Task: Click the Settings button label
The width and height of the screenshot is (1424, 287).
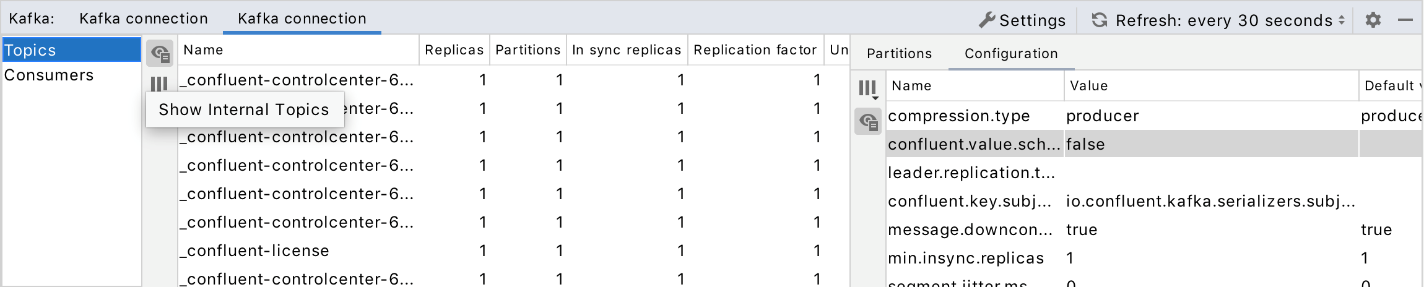Action: pos(1032,20)
